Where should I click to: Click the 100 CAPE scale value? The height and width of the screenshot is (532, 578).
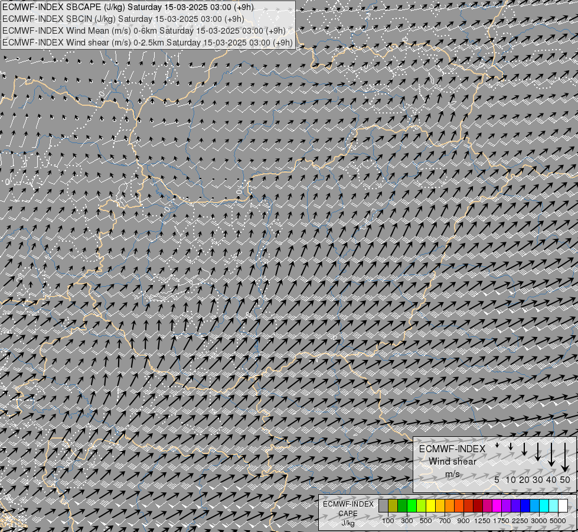click(388, 521)
